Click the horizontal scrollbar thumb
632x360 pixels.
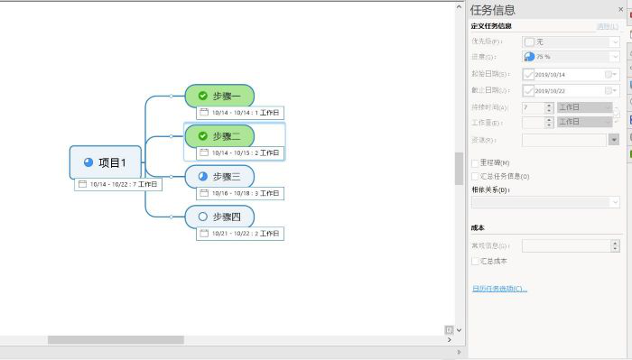(116, 340)
